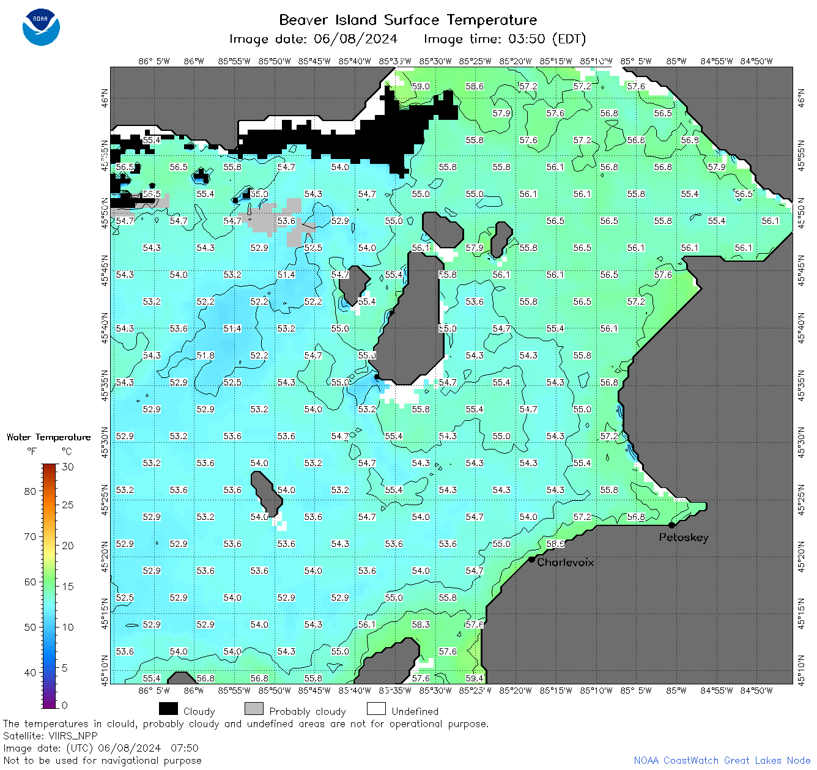Click the Petoskey city dot marker
This screenshot has height=770, width=817.
click(671, 525)
